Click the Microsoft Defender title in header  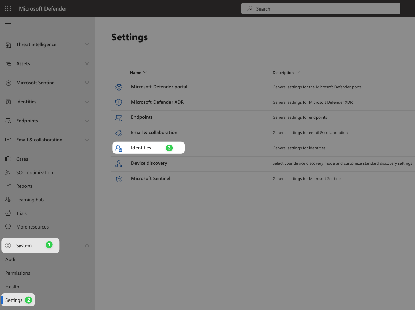coord(43,8)
